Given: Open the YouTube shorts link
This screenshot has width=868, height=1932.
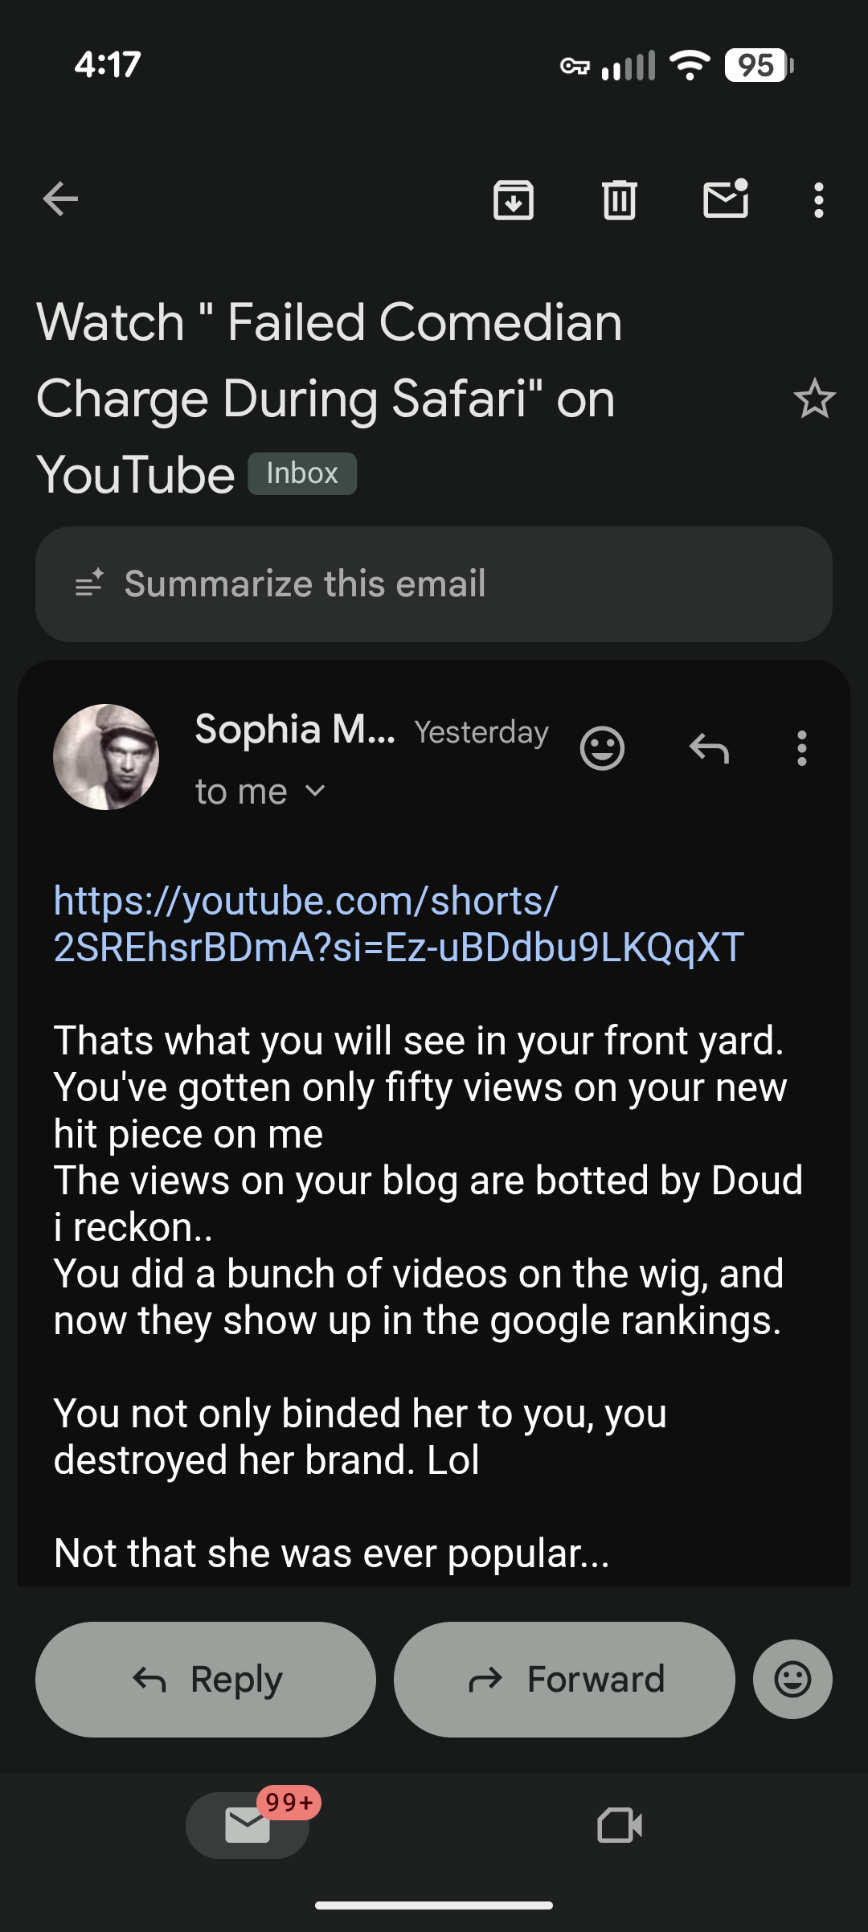Looking at the screenshot, I should 398,924.
